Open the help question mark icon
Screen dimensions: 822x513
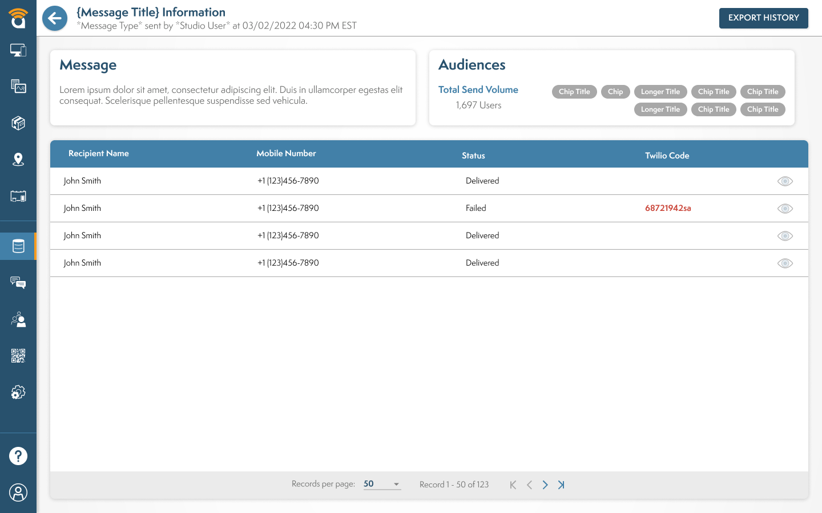point(18,456)
